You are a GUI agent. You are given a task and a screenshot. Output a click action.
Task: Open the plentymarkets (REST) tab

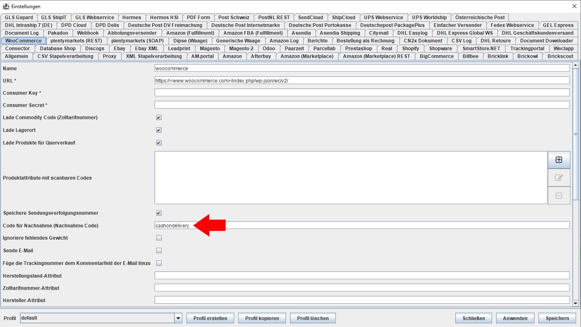[x=76, y=41]
